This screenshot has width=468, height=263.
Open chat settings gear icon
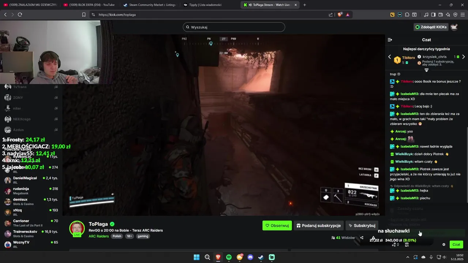[x=444, y=245]
